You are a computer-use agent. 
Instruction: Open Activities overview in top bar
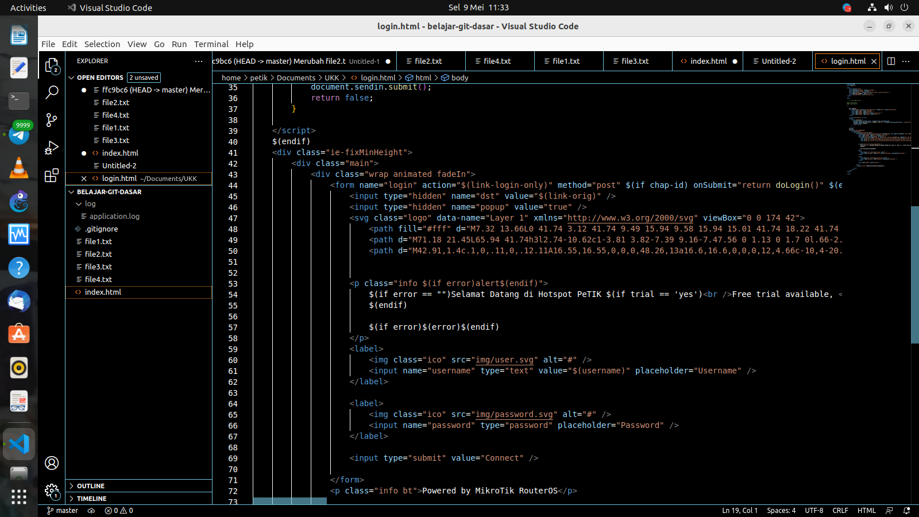click(28, 7)
